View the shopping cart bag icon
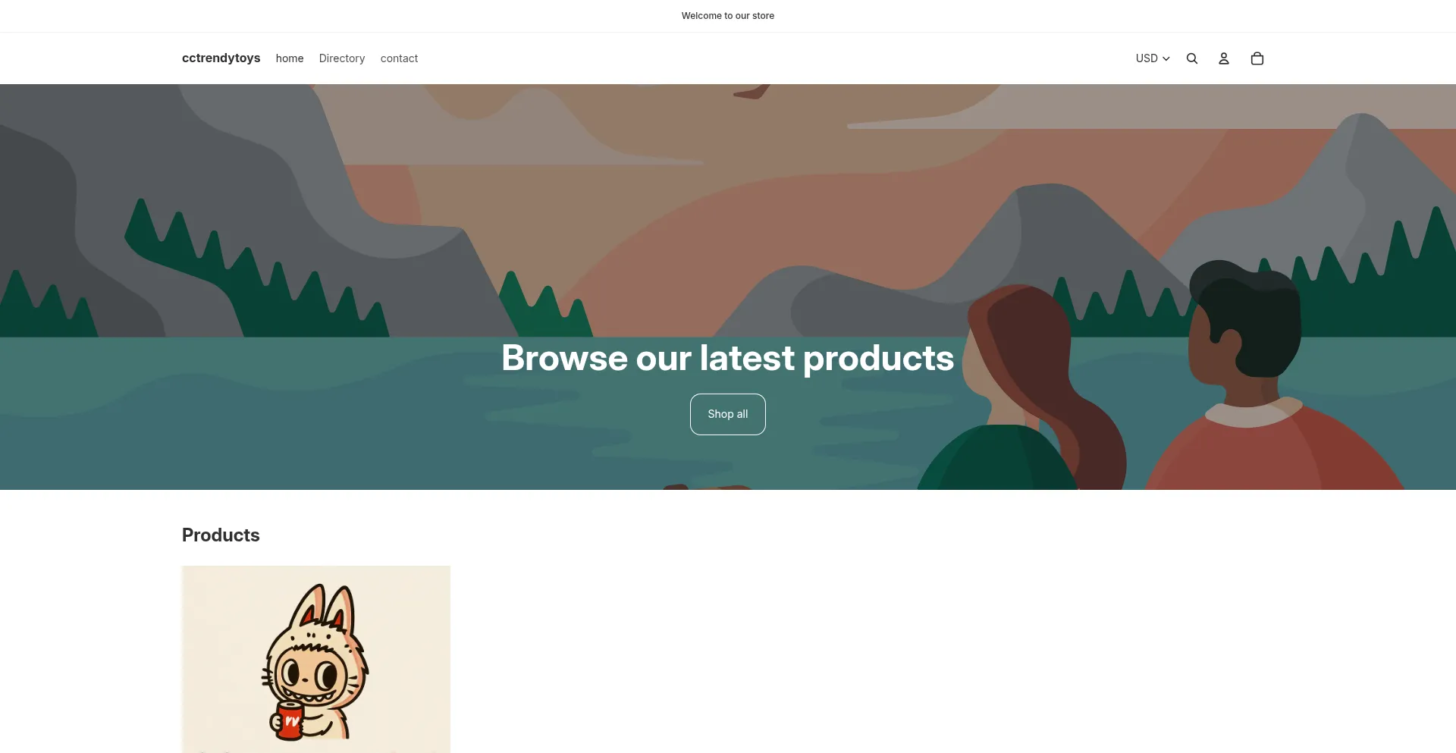 [1257, 58]
